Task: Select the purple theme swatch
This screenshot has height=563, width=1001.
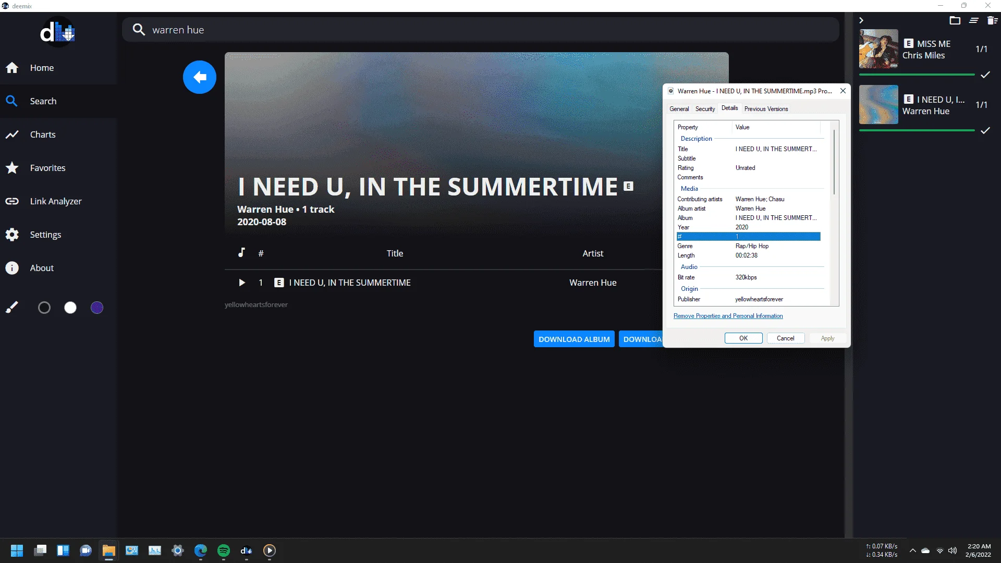Action: coord(97,308)
